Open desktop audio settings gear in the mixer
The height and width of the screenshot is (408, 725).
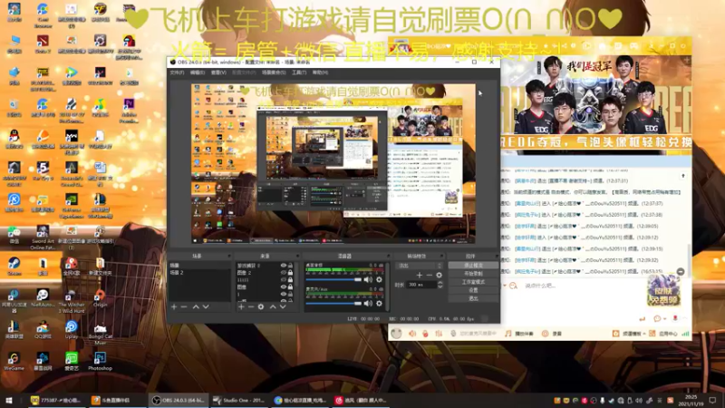[379, 279]
